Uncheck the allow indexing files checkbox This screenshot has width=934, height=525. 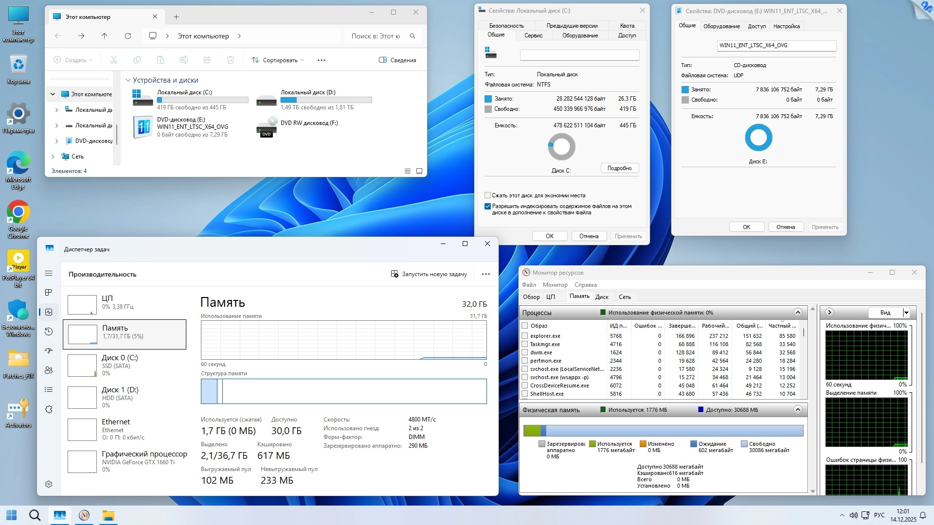pos(487,206)
